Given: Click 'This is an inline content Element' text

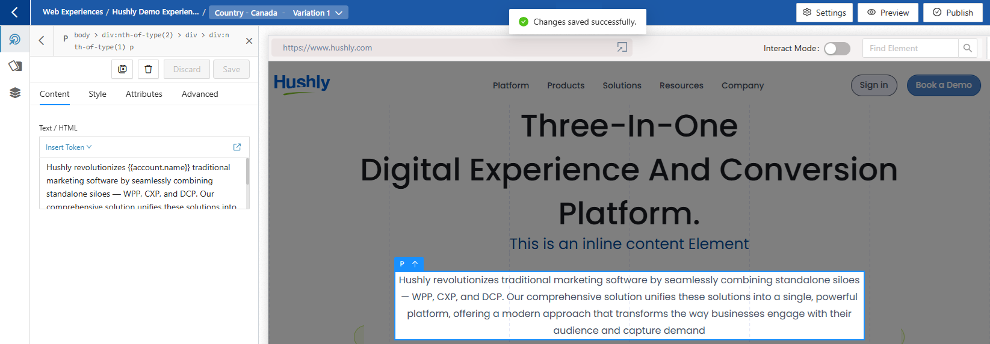Looking at the screenshot, I should tap(629, 244).
